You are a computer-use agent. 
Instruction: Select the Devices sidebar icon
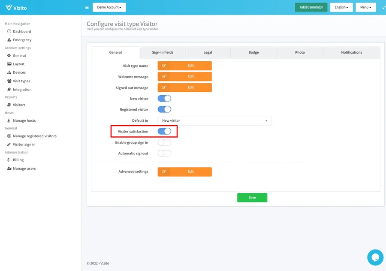[x=9, y=72]
